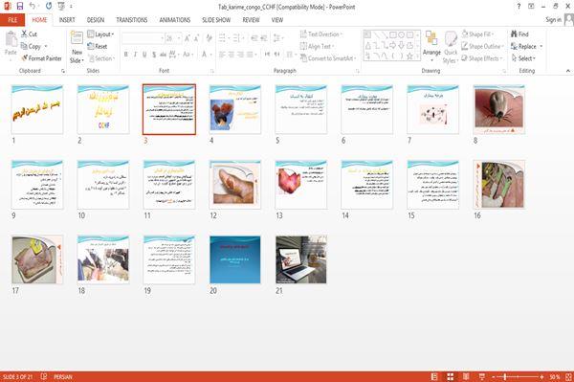Click the Cut scissors icon

tap(24, 34)
